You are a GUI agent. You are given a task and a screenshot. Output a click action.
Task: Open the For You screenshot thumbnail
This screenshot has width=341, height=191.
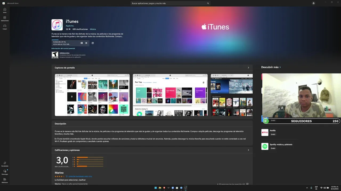pos(170,95)
